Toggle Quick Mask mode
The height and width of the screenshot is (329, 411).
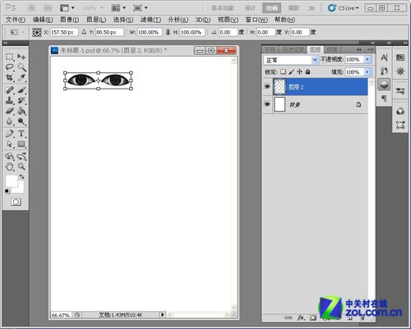16,202
